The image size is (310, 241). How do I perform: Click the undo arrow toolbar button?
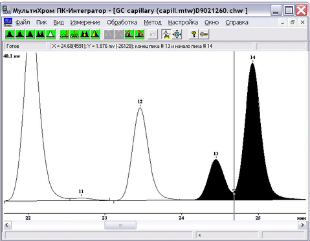153,34
